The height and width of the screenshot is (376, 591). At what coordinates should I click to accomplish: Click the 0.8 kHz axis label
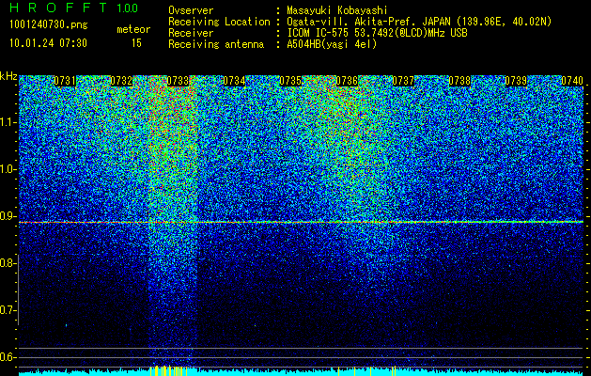point(8,263)
